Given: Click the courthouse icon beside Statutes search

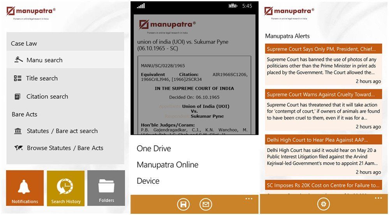Looking at the screenshot, I should coord(18,131).
